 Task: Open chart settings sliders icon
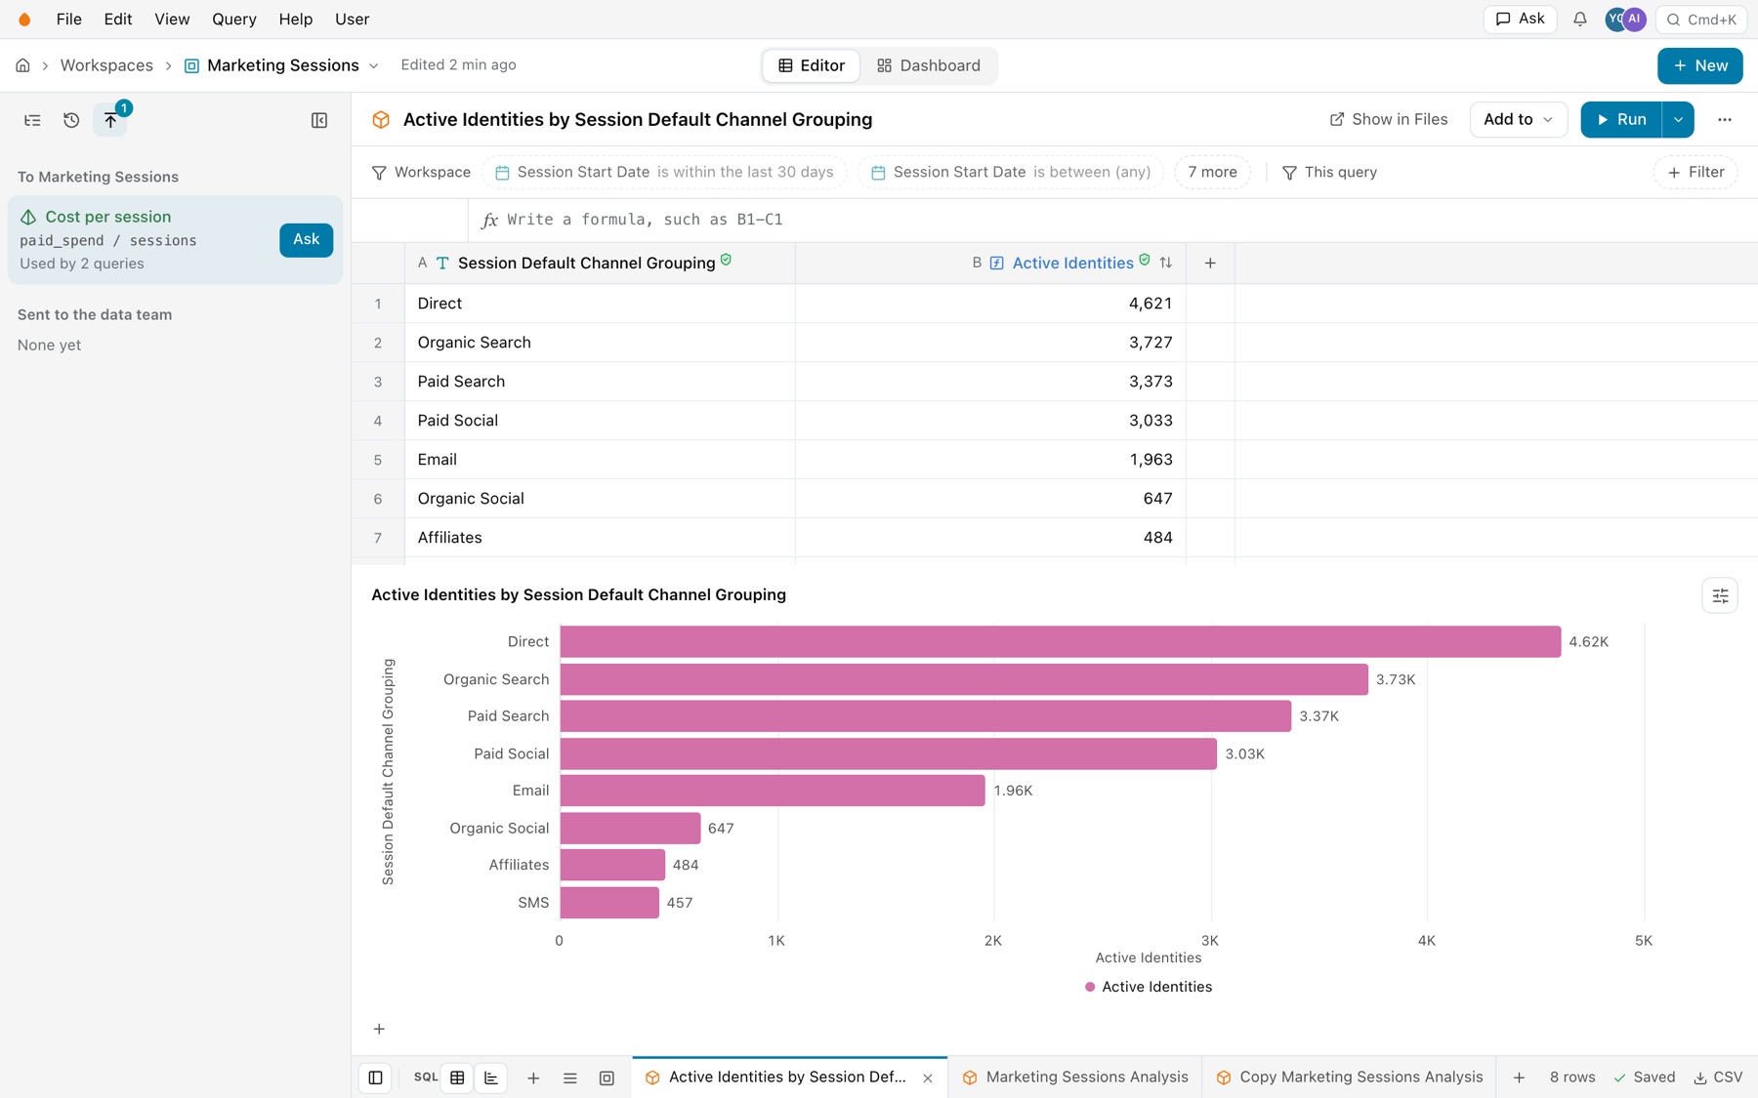click(1720, 595)
